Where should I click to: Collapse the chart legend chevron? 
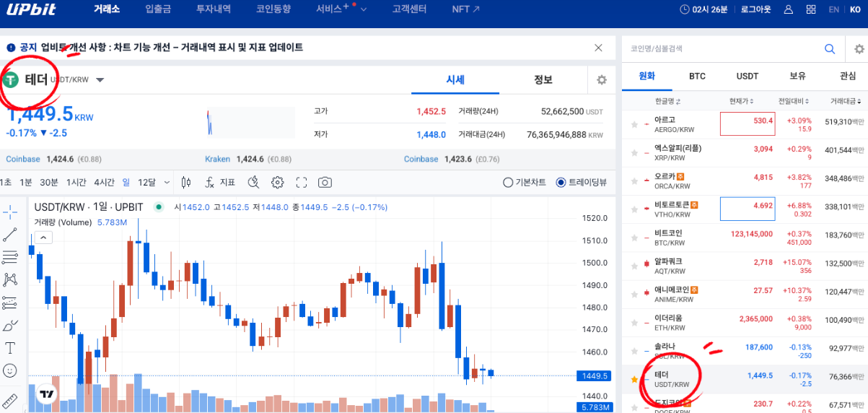[43, 238]
